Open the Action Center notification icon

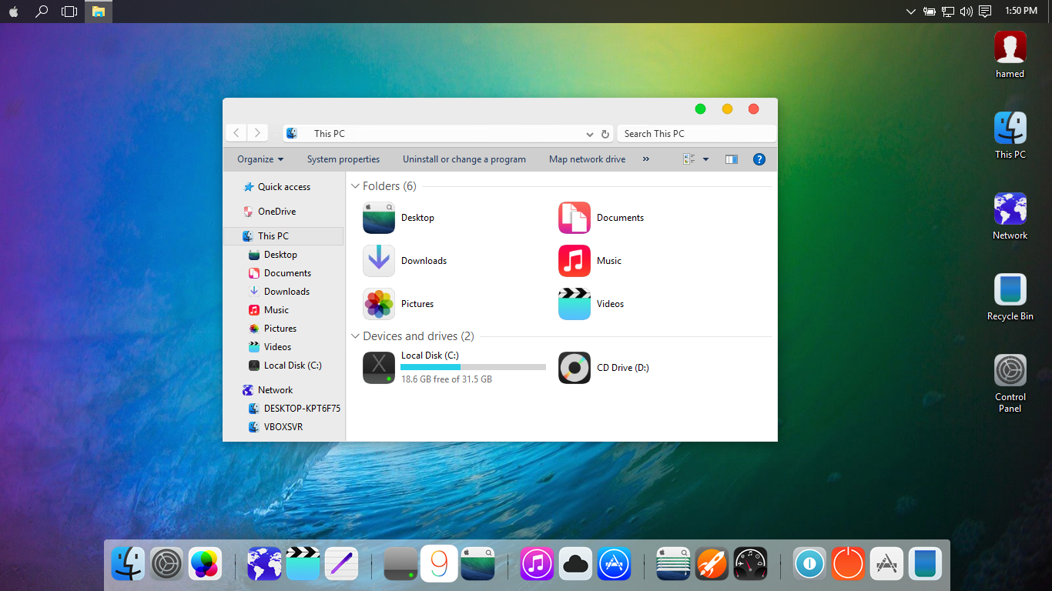pyautogui.click(x=985, y=12)
